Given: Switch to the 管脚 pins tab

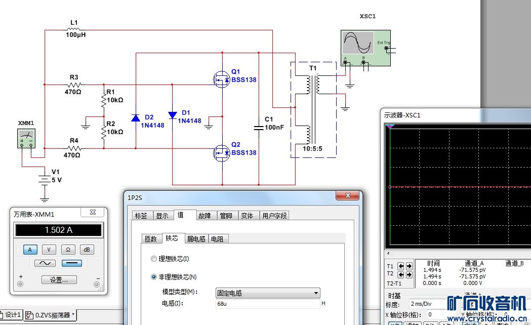Looking at the screenshot, I should pyautogui.click(x=226, y=216).
